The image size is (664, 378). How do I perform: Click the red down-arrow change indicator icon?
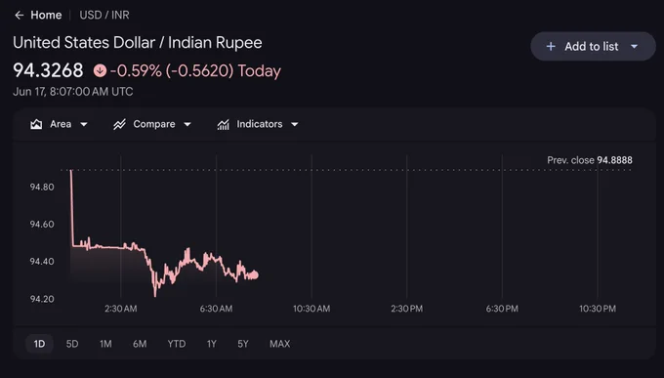100,70
